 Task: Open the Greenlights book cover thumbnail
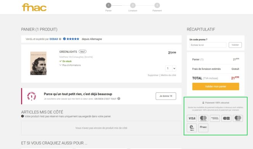[38, 63]
